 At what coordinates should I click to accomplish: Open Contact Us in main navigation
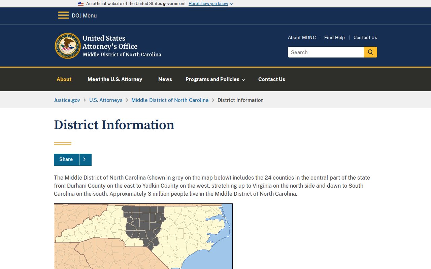point(272,79)
